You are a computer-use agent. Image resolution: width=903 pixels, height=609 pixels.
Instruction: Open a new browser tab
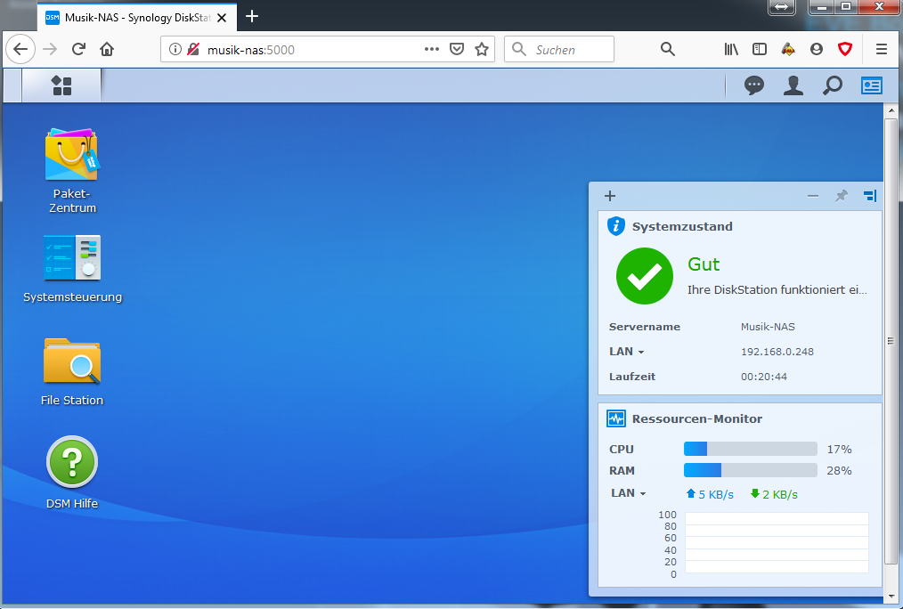252,17
